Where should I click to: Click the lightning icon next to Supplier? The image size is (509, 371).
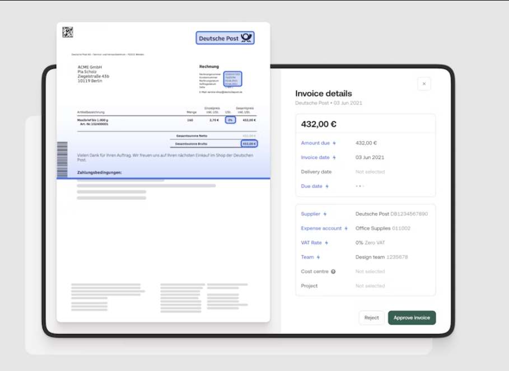pyautogui.click(x=325, y=214)
